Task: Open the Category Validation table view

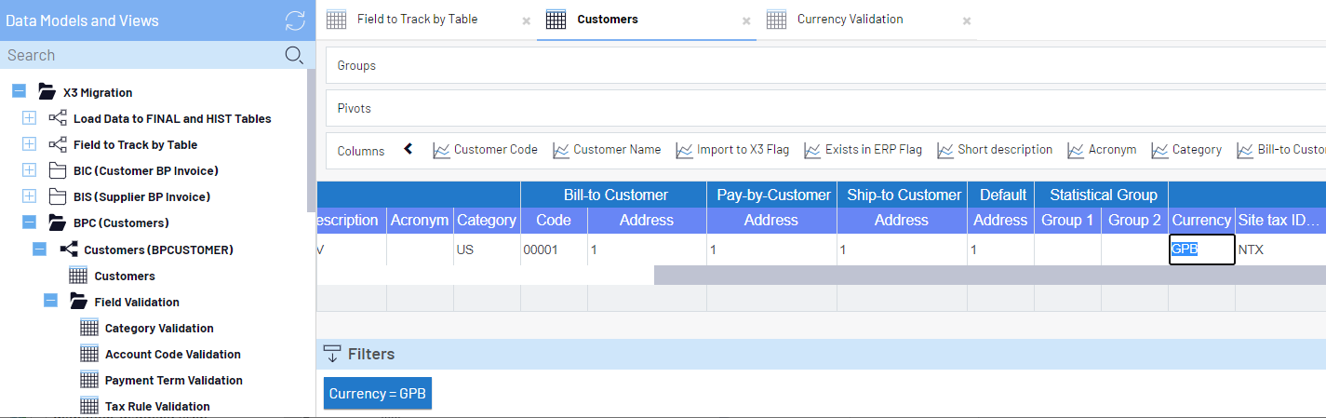Action: click(x=158, y=328)
